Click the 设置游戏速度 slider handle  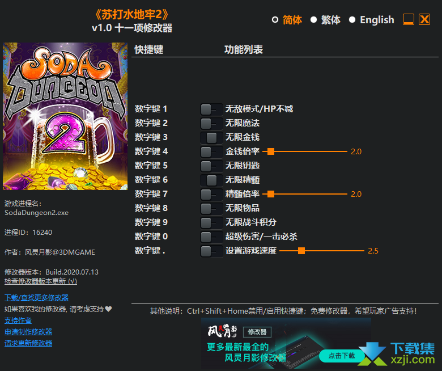pyautogui.click(x=301, y=251)
